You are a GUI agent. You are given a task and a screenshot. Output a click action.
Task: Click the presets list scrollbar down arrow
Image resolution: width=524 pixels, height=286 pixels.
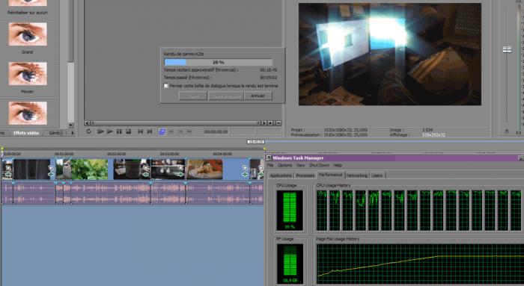(x=71, y=125)
